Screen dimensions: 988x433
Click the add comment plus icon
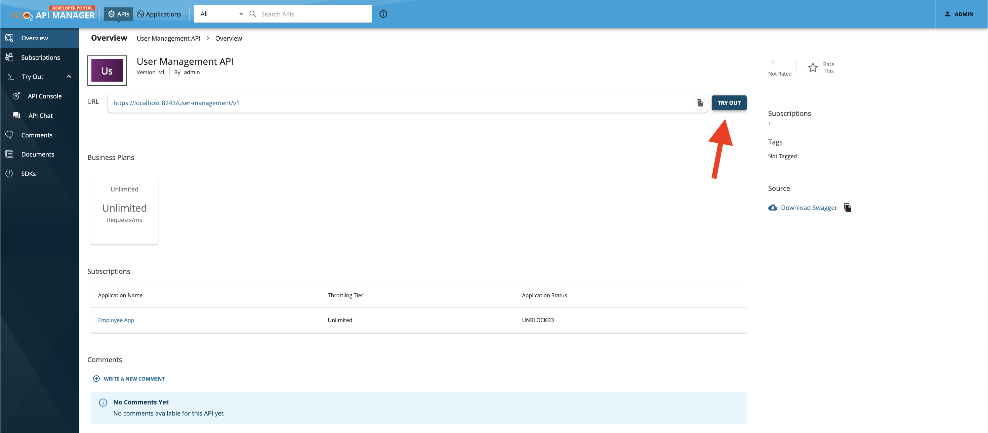96,379
